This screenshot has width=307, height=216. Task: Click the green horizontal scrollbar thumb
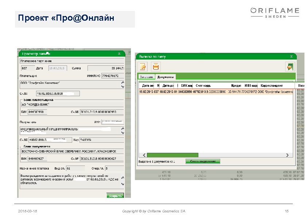point(172,155)
